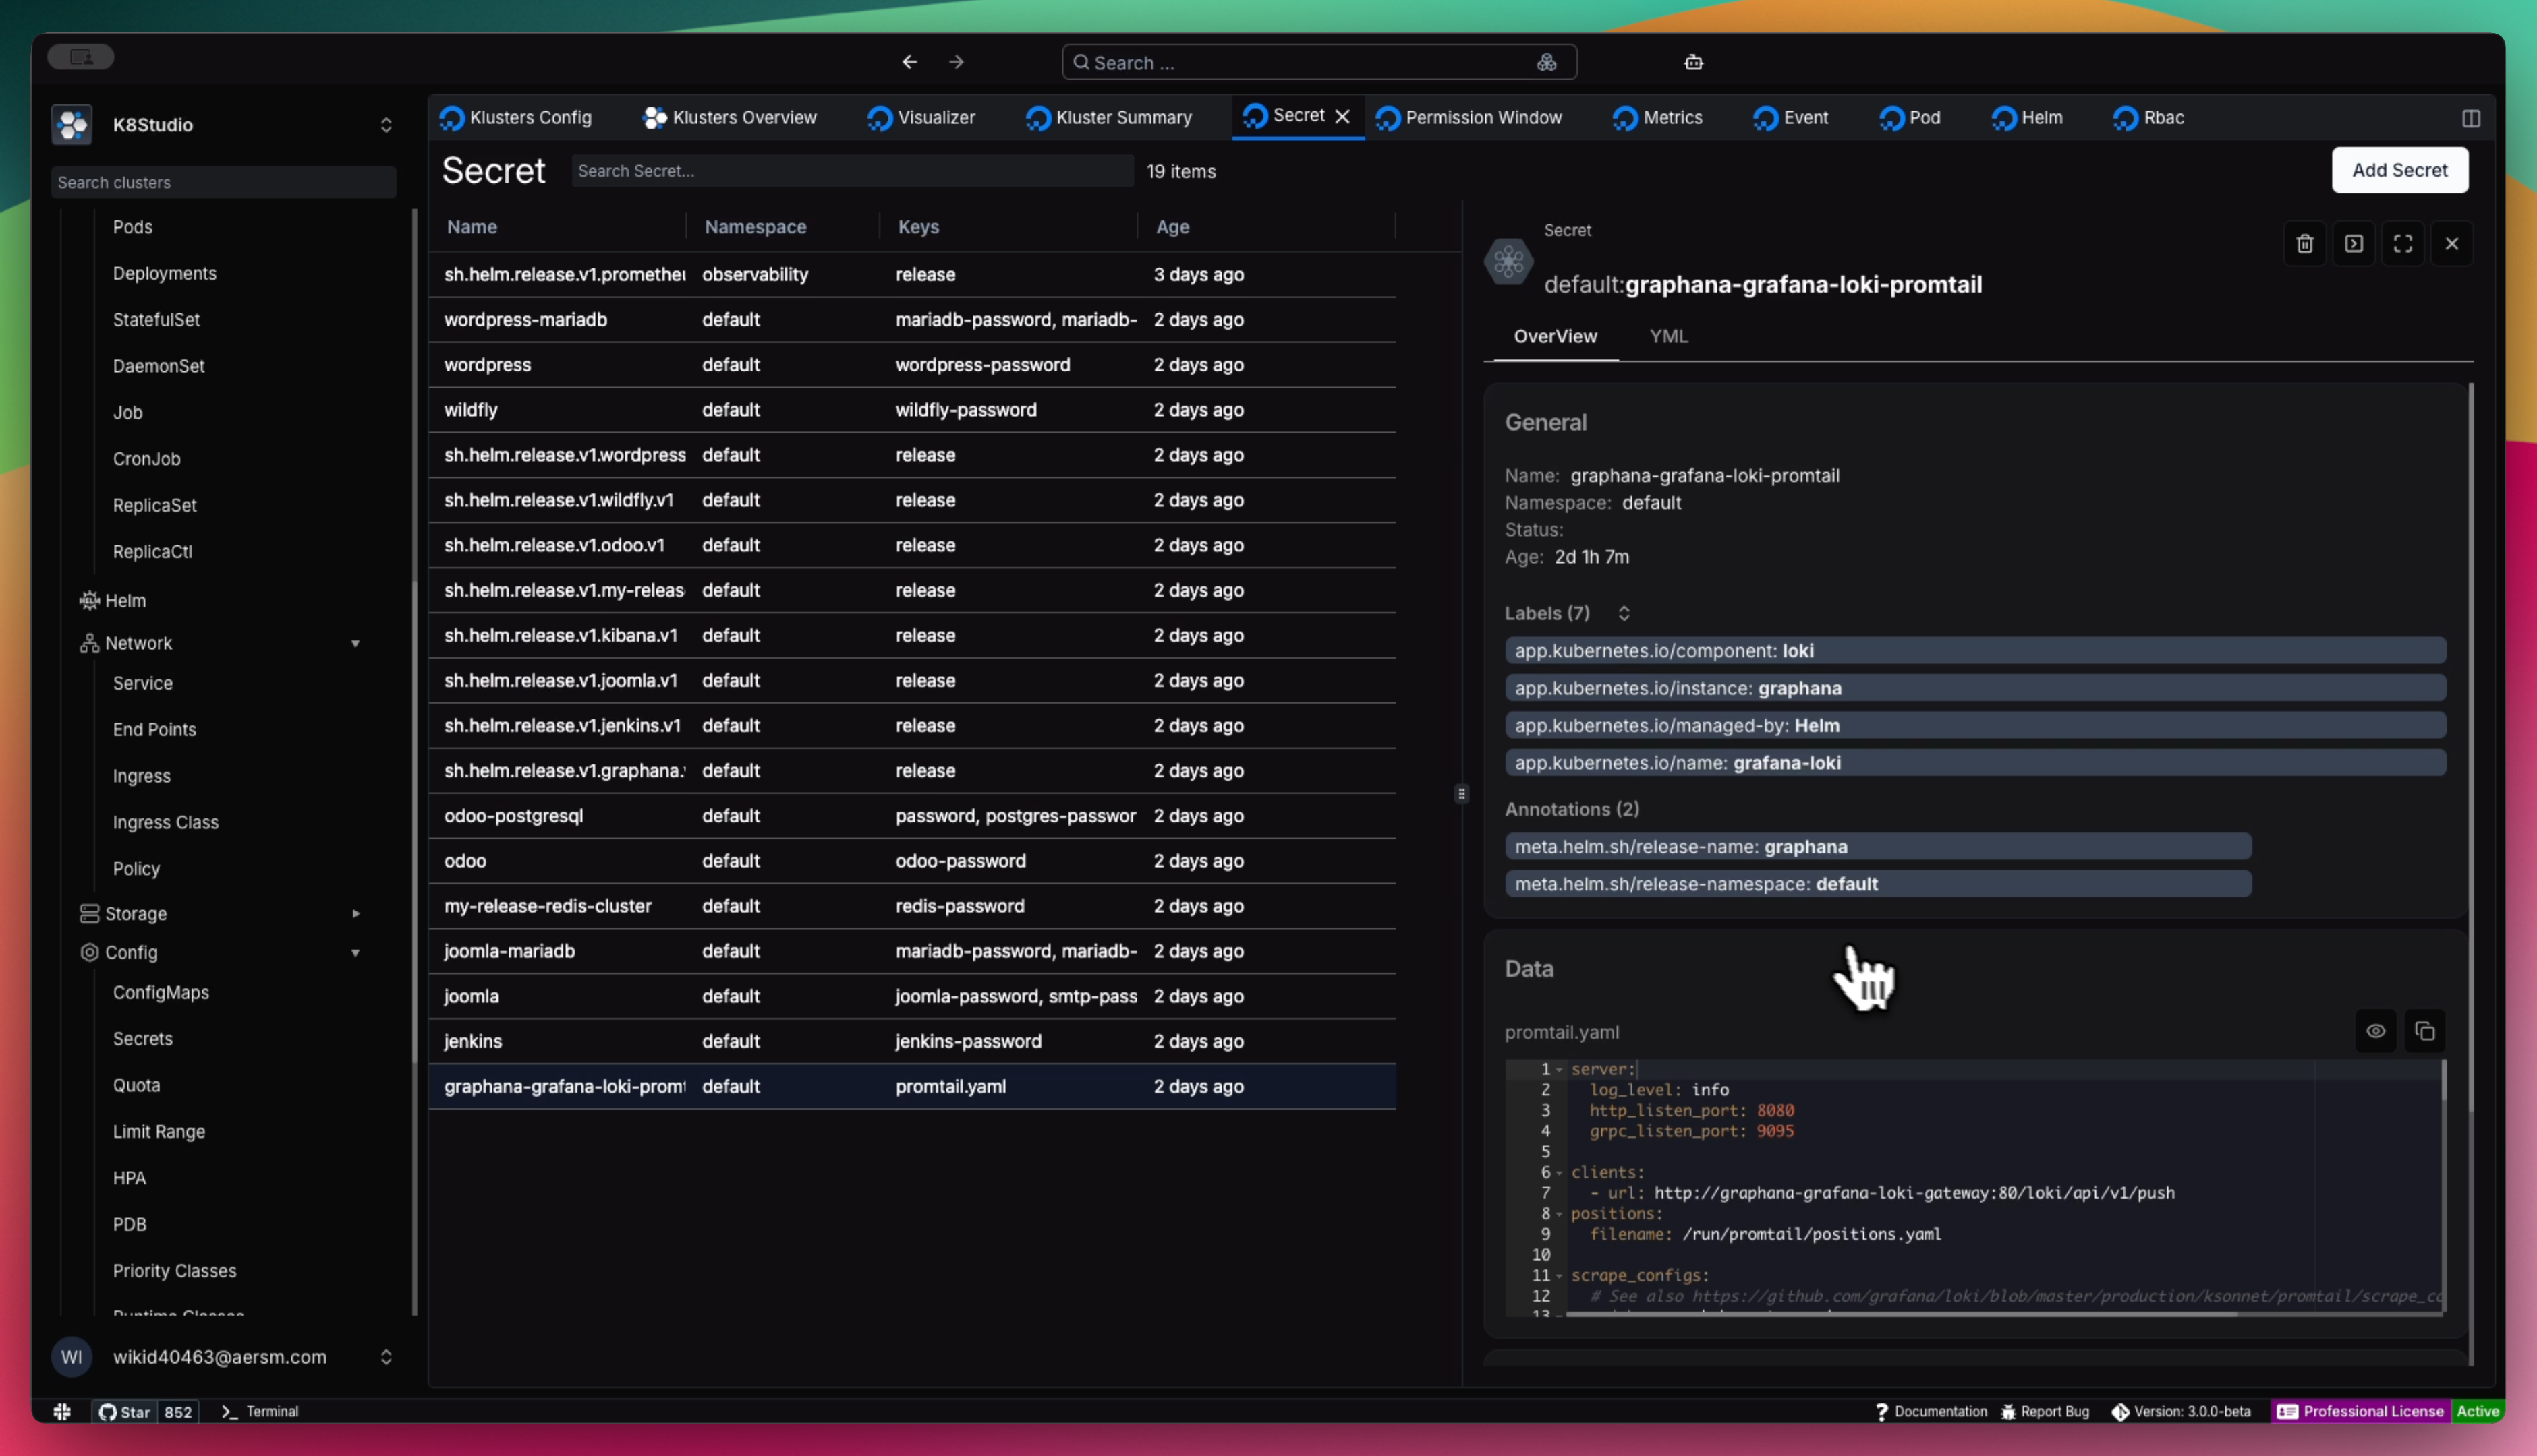Switch to the Klusters Config tab
The width and height of the screenshot is (2537, 1456).
tap(516, 118)
